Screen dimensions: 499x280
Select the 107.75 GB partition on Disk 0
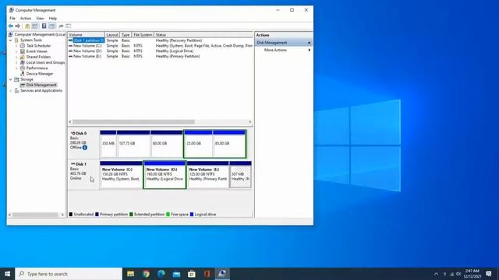pyautogui.click(x=133, y=143)
